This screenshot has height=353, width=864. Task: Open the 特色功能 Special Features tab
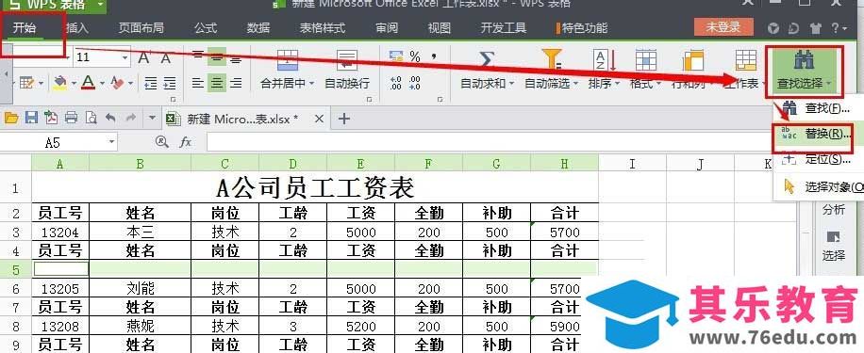click(x=582, y=27)
